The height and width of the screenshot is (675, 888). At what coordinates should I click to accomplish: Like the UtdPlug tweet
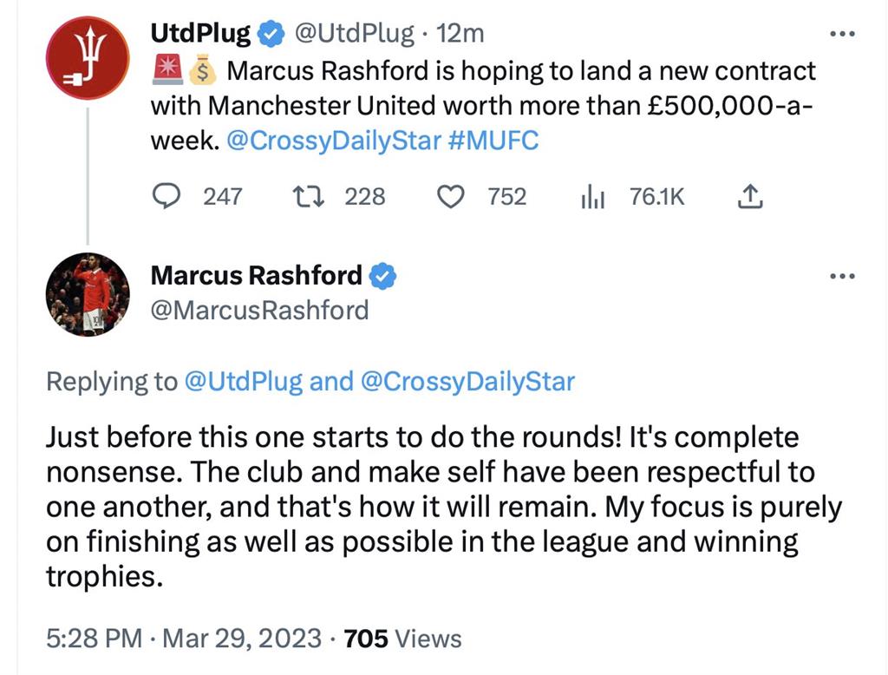pyautogui.click(x=449, y=197)
